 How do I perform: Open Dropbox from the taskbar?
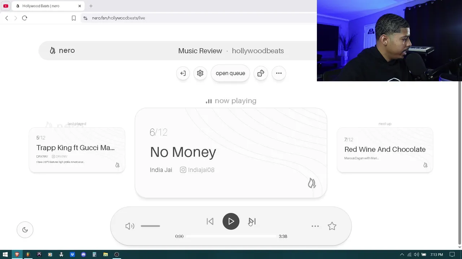[72, 254]
